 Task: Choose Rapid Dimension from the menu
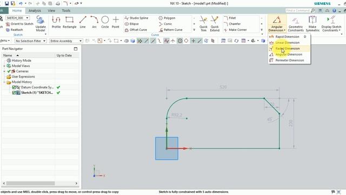[289, 37]
